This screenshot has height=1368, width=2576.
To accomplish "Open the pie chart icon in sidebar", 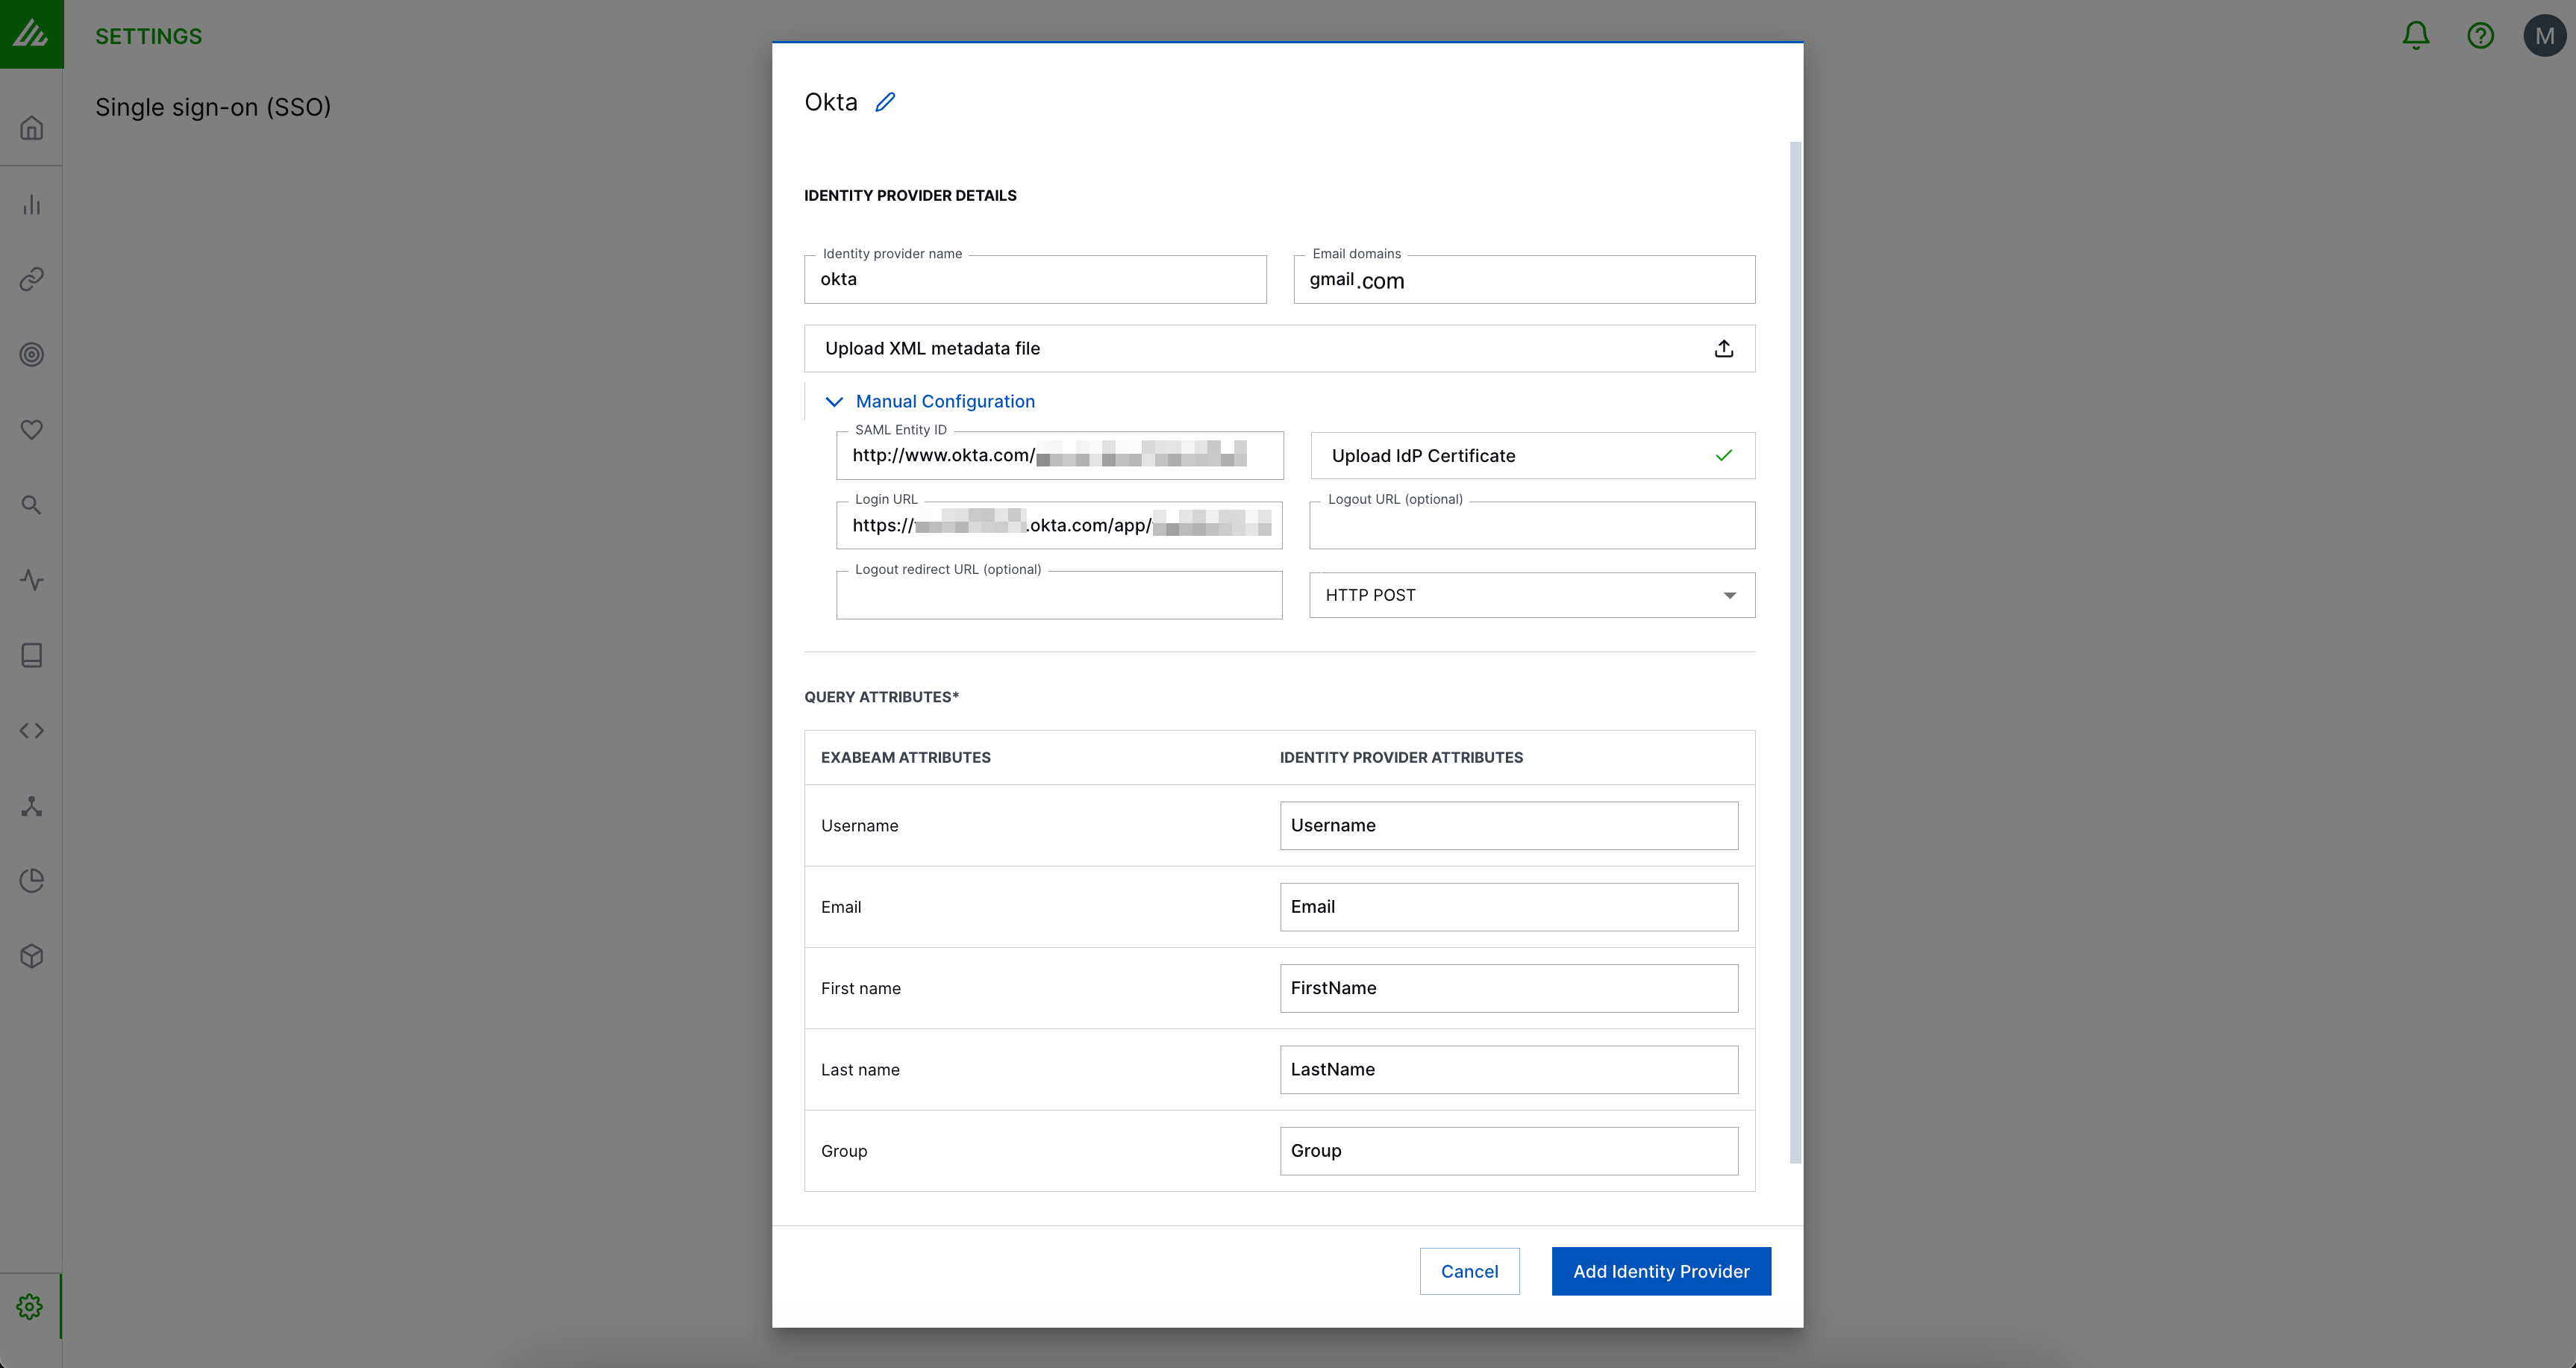I will 32,881.
